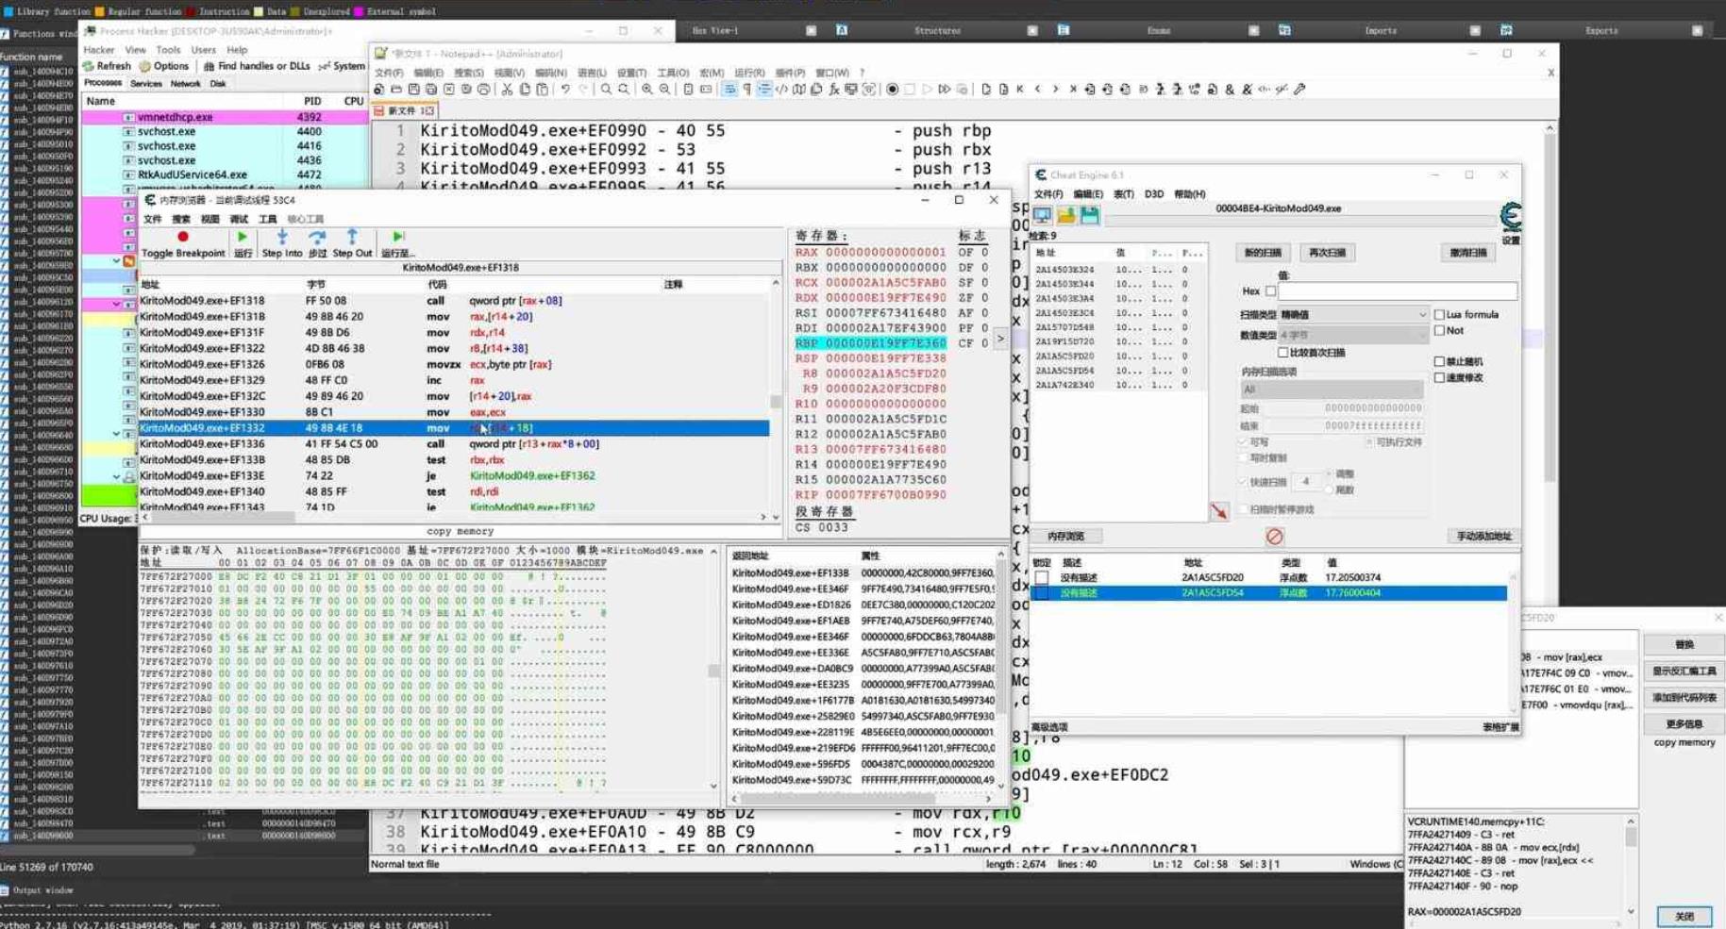This screenshot has height=929, width=1726.
Task: Enable the Hex checkbox in Cheat Engine
Action: [1270, 291]
